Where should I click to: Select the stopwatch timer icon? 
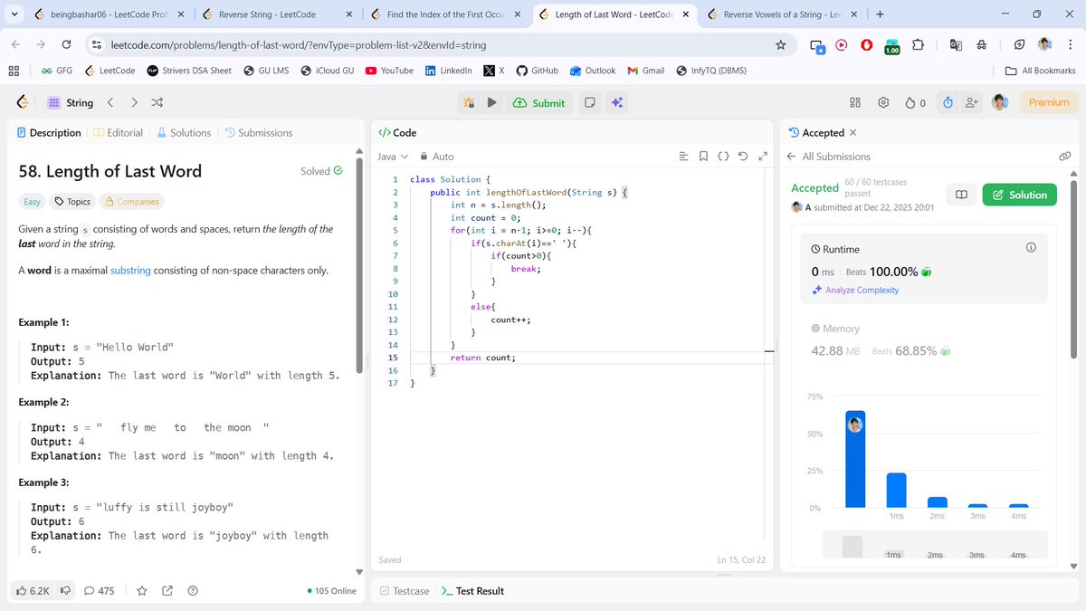[x=947, y=102]
